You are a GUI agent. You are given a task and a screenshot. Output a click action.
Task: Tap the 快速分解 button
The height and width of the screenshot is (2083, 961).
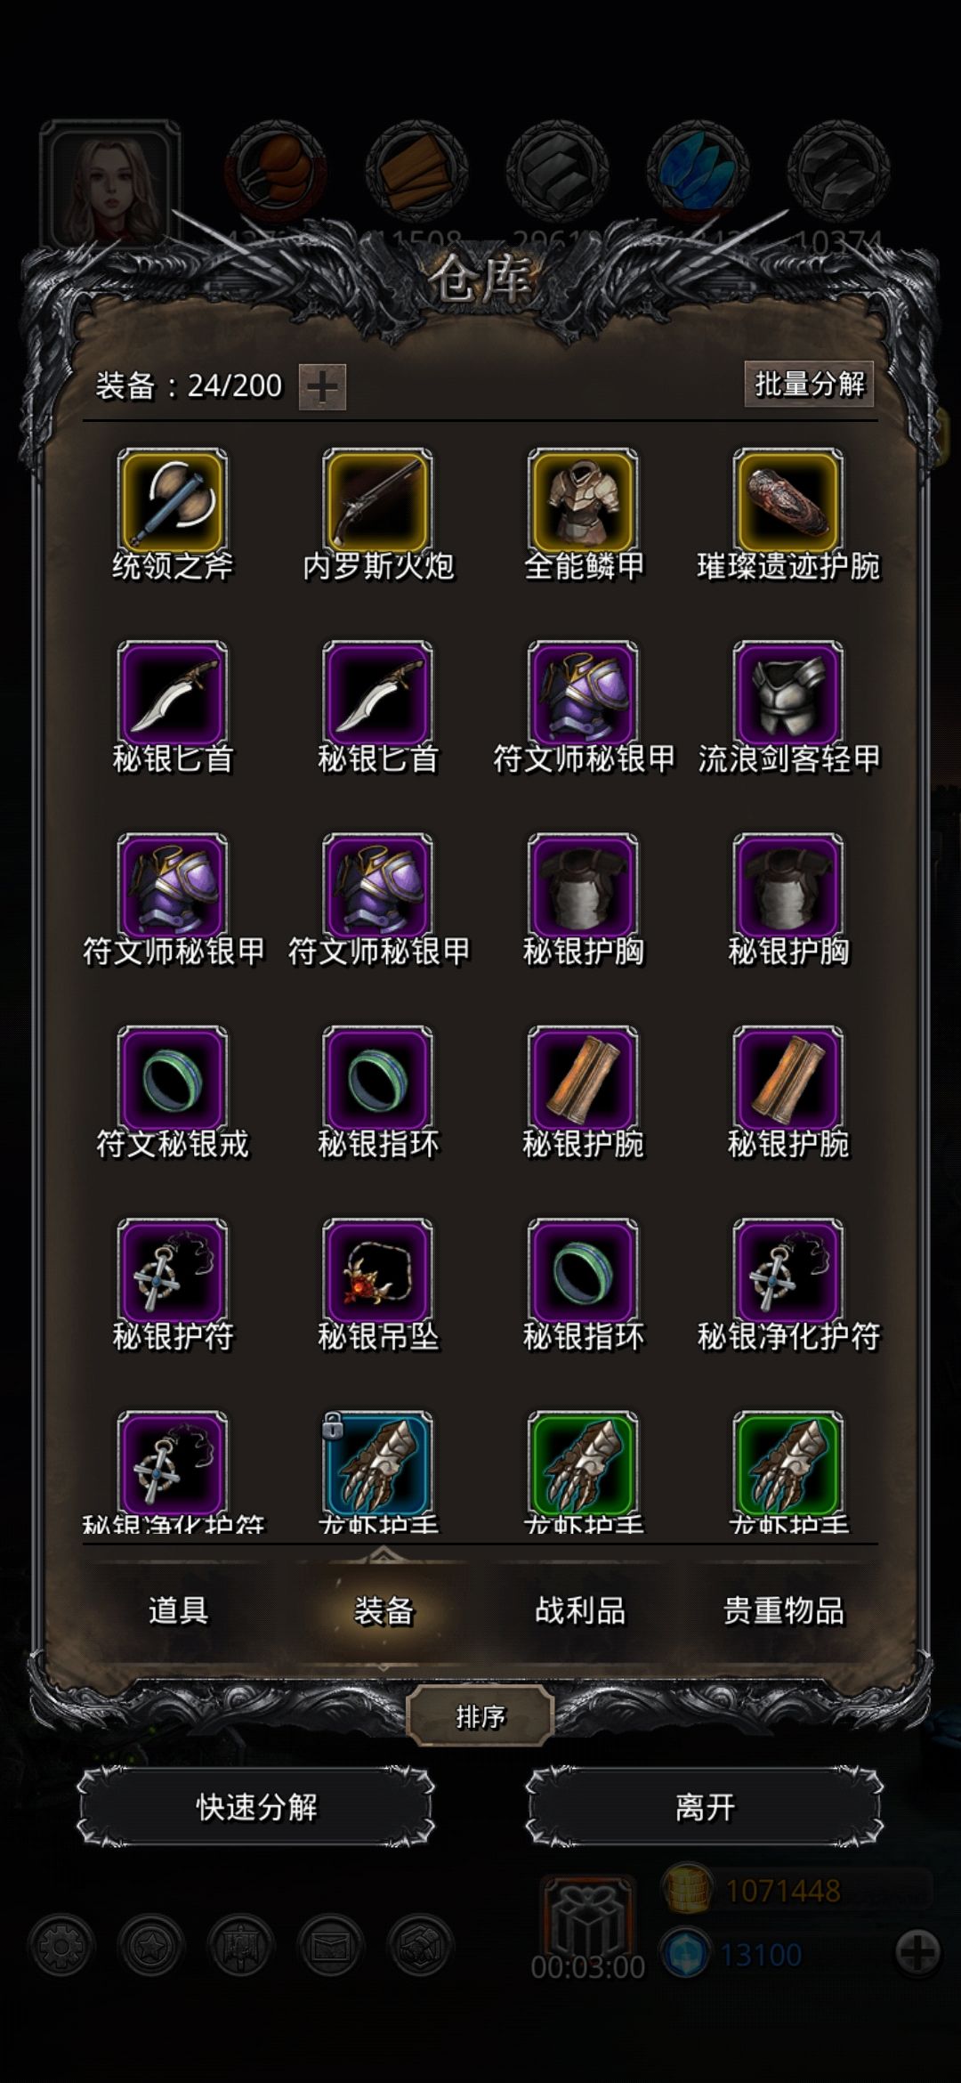click(x=256, y=1807)
